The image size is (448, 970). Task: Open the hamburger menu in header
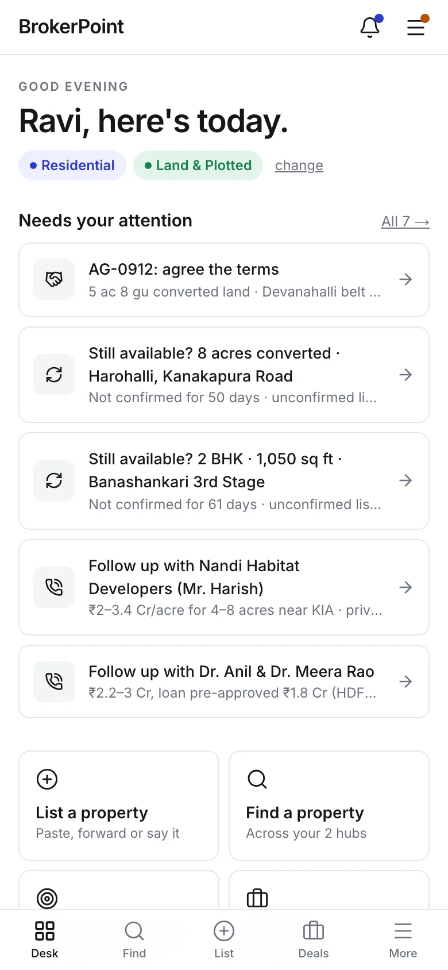416,27
